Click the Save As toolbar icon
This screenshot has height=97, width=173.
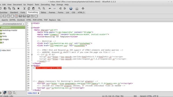click(x=14, y=8)
